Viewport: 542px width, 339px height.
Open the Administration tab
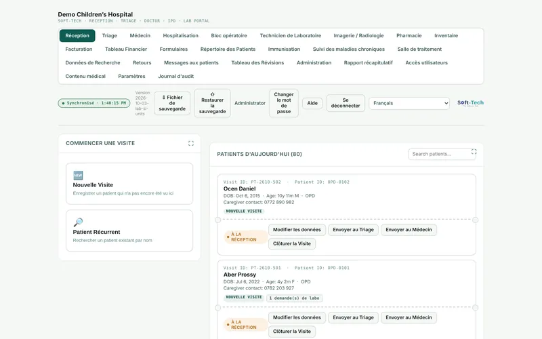coord(314,62)
